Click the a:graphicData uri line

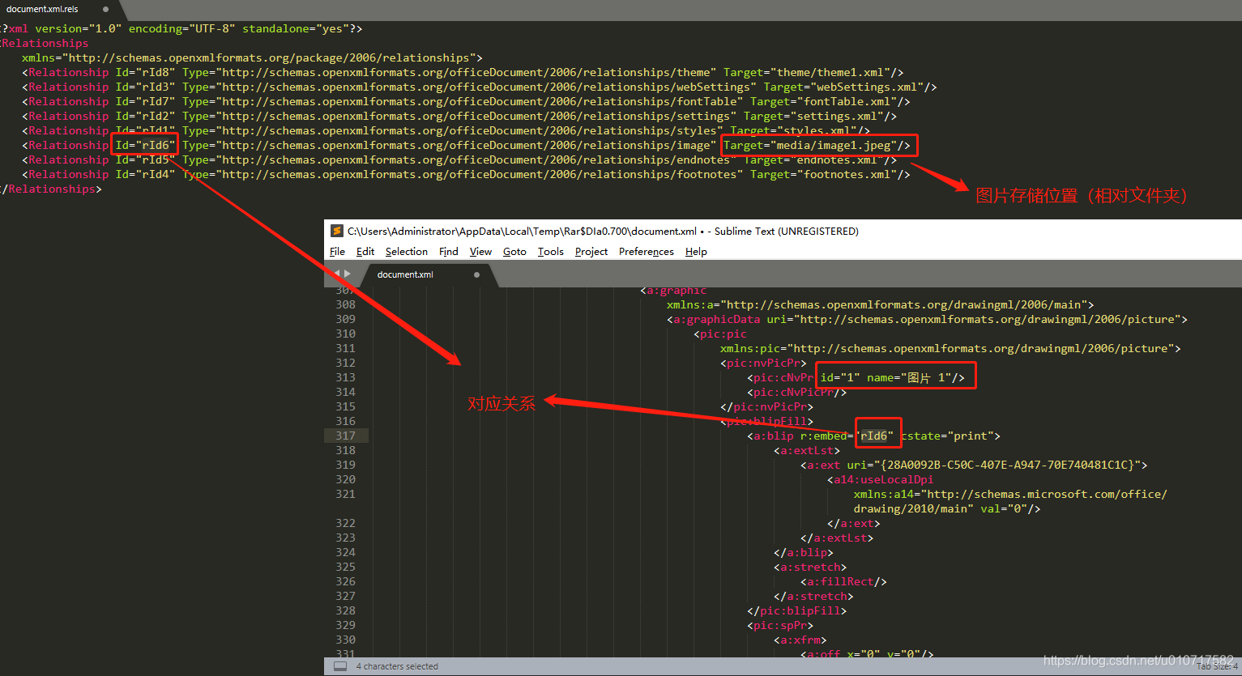pyautogui.click(x=927, y=319)
